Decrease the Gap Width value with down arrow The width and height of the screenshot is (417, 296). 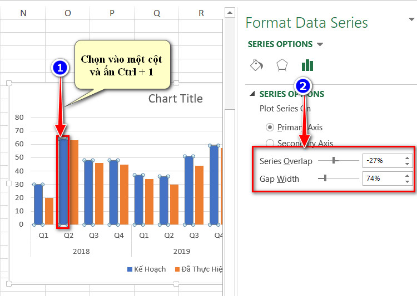(x=407, y=181)
